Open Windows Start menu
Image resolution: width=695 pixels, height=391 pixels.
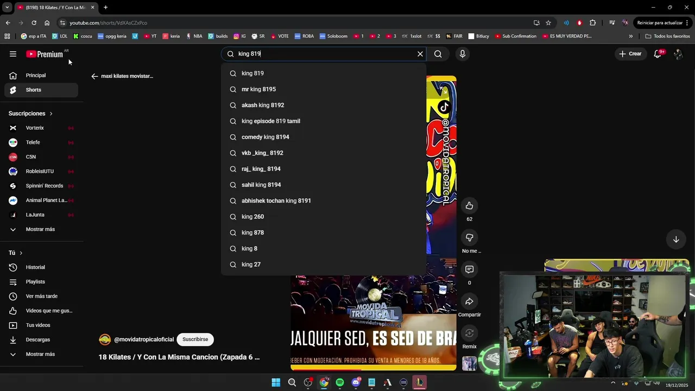276,382
